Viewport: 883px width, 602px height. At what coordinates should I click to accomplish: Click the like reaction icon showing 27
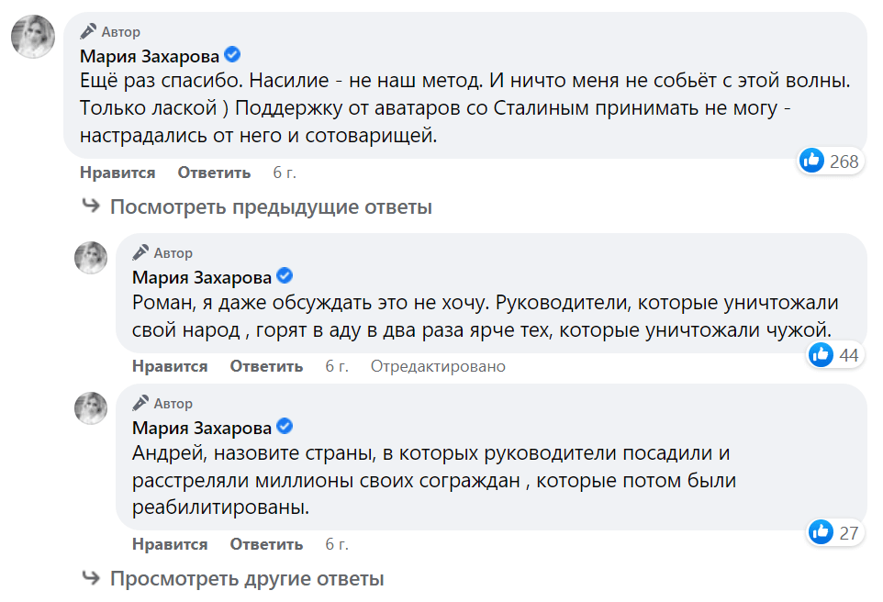pos(822,531)
